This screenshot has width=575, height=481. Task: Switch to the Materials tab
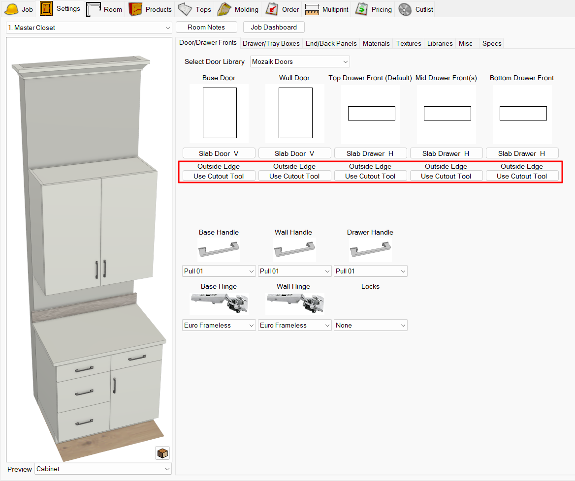click(376, 43)
